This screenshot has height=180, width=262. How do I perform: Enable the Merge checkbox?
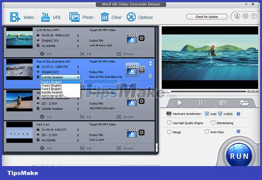coord(169,132)
